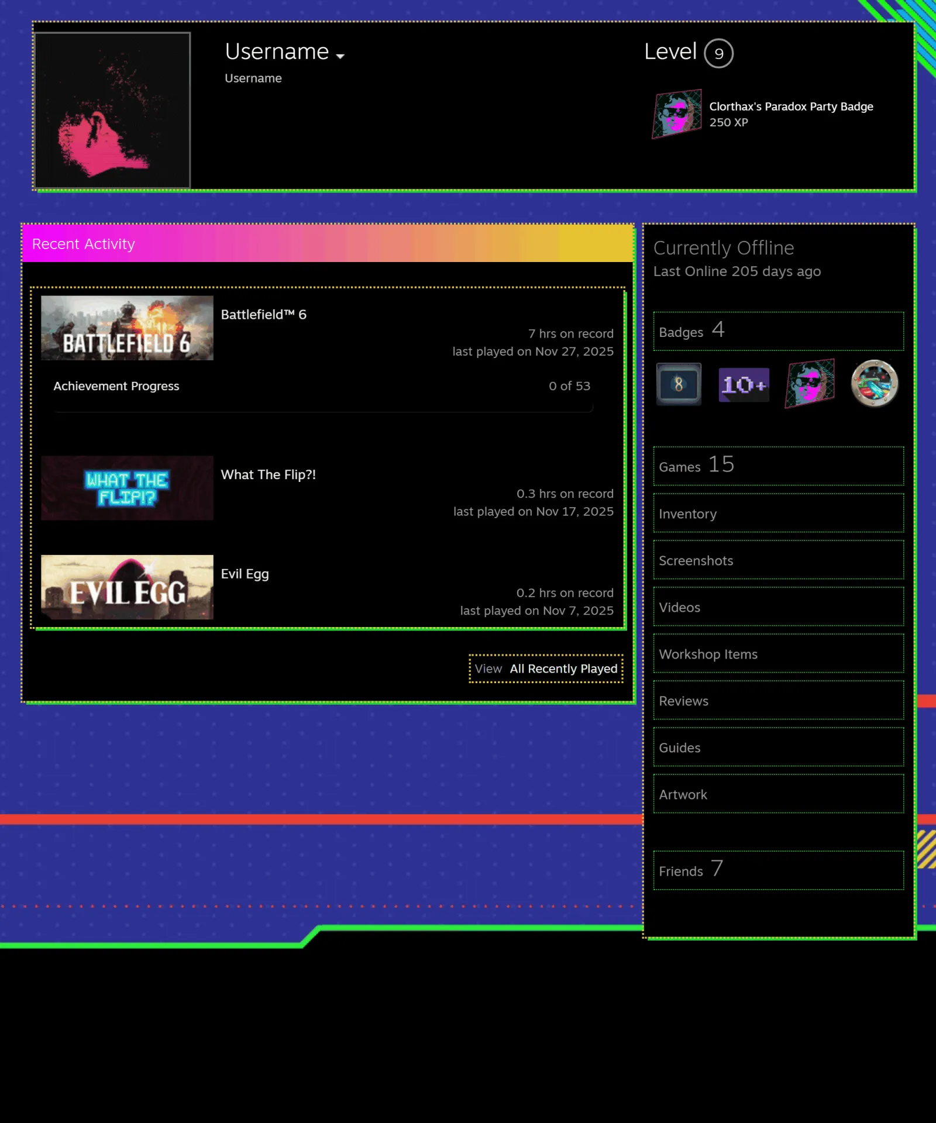Viewport: 936px width, 1123px height.
Task: Click the level 9 circle icon
Action: [x=718, y=53]
